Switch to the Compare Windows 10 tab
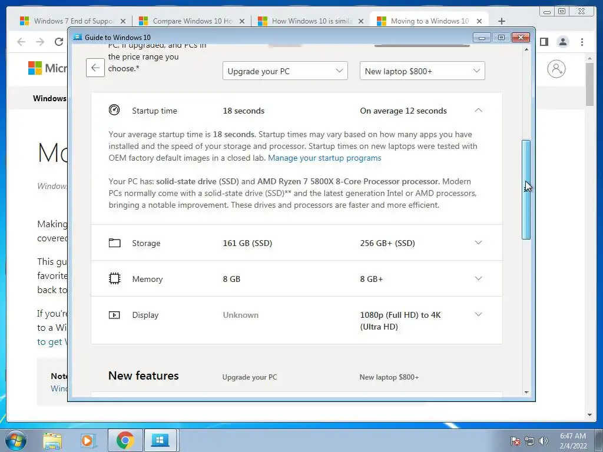 [x=191, y=21]
